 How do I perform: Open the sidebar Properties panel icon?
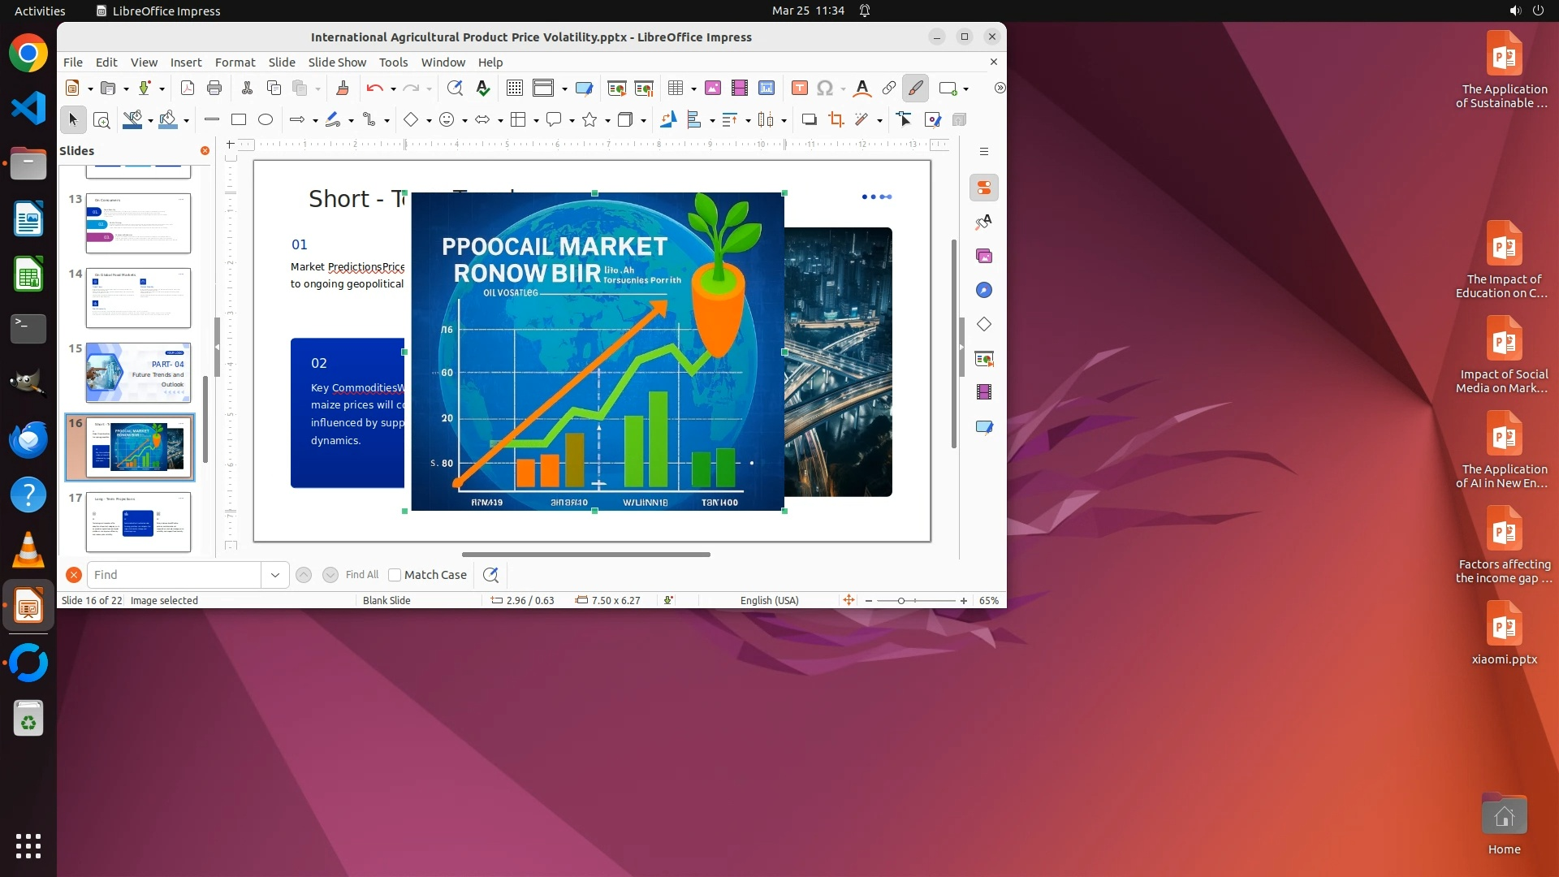tap(984, 188)
